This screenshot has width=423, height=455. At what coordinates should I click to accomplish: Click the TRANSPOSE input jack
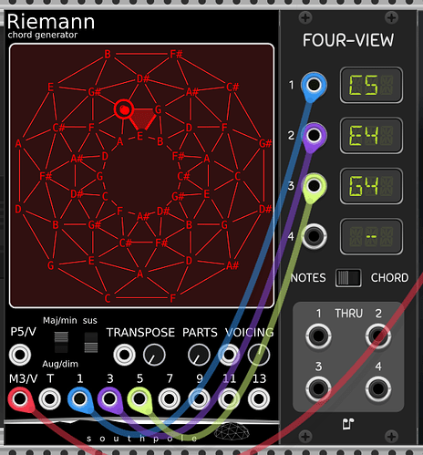click(124, 355)
